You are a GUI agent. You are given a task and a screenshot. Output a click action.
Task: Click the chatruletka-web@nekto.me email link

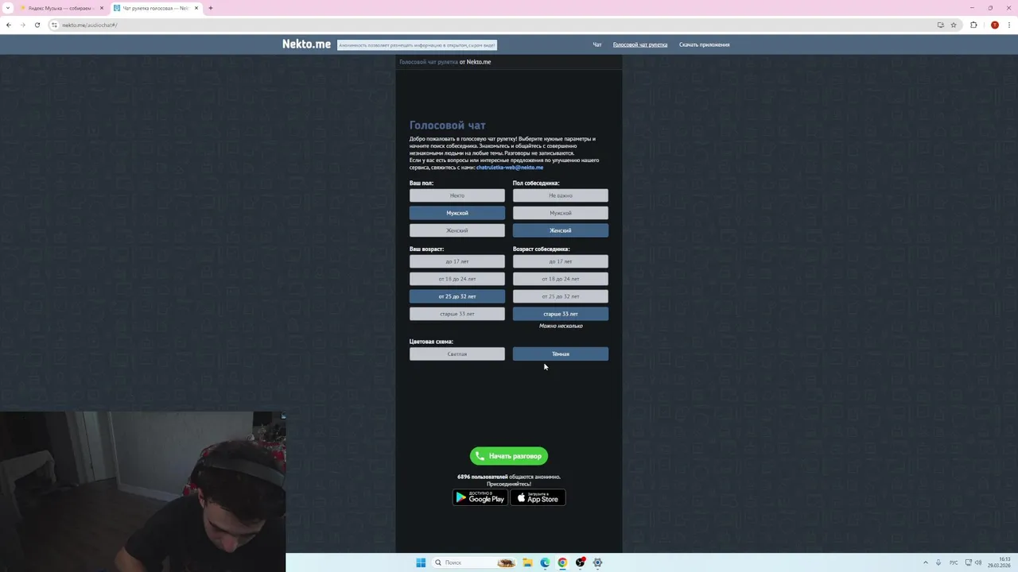(x=510, y=168)
